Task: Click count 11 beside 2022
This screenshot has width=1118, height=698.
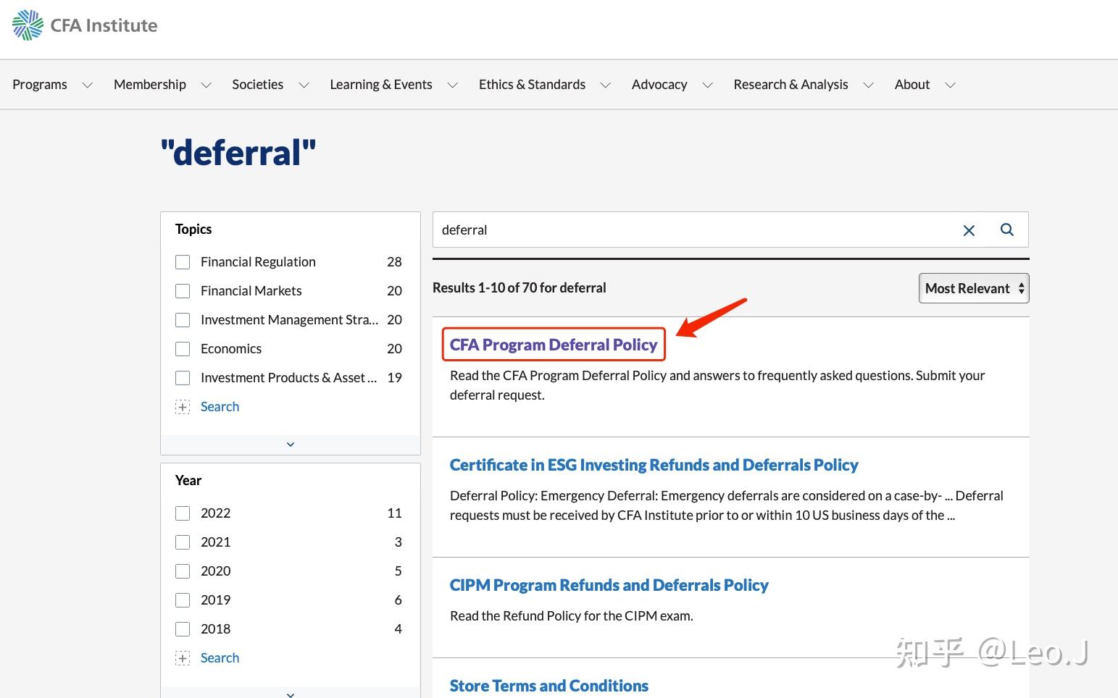Action: [394, 513]
